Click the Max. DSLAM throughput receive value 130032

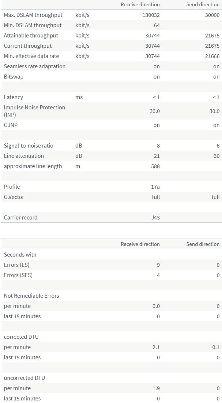click(x=151, y=15)
